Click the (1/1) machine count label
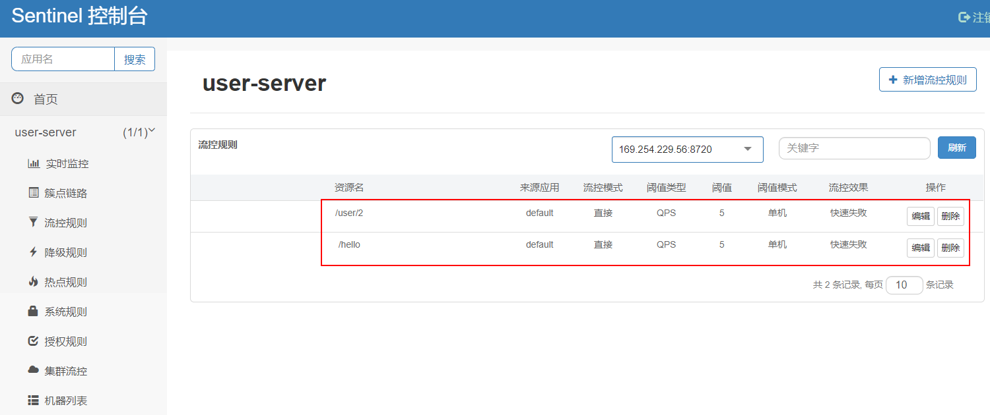Viewport: 990px width, 415px height. 135,132
